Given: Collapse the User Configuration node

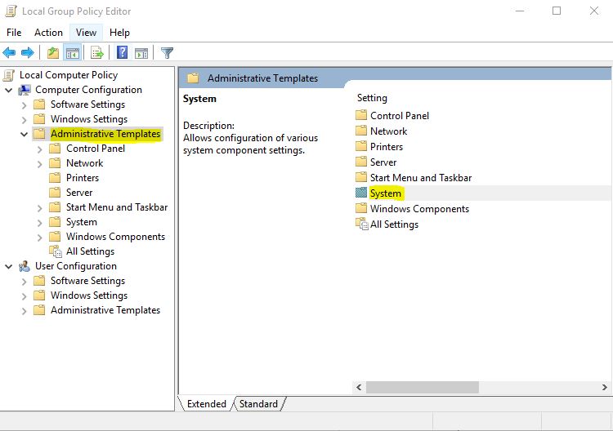Looking at the screenshot, I should [9, 267].
